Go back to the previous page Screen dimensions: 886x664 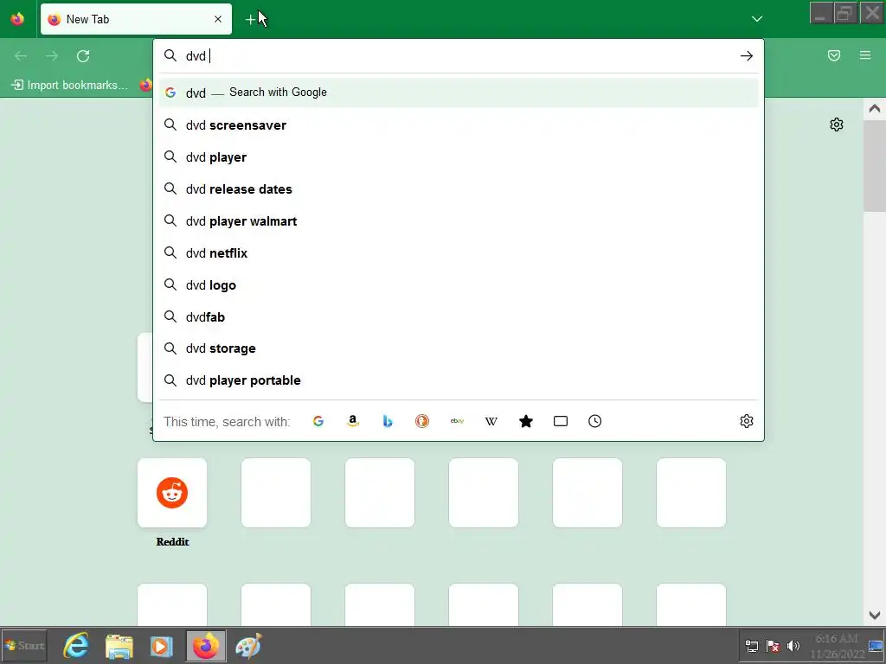21,56
